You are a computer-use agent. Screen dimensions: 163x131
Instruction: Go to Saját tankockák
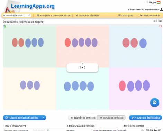pos(150,15)
